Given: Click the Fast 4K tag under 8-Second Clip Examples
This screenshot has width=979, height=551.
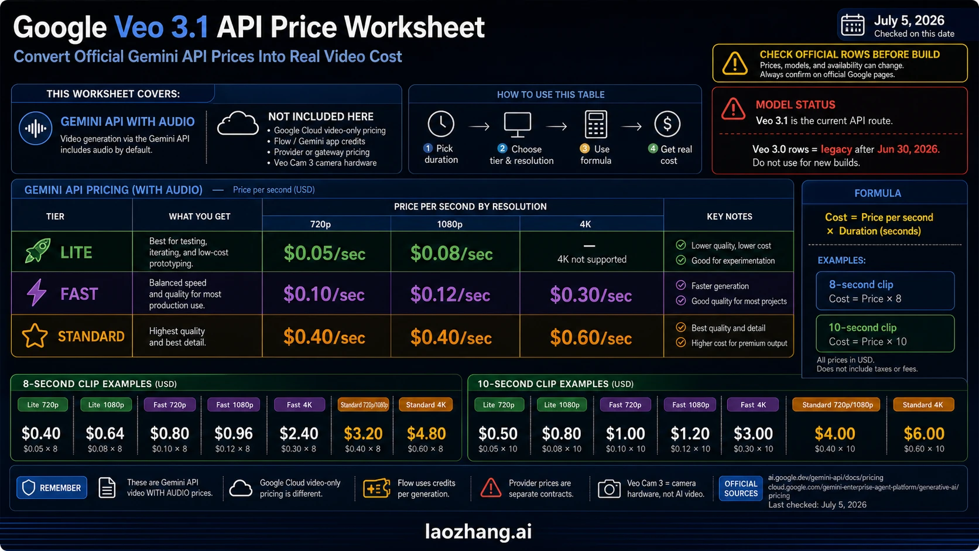Looking at the screenshot, I should click(x=299, y=405).
